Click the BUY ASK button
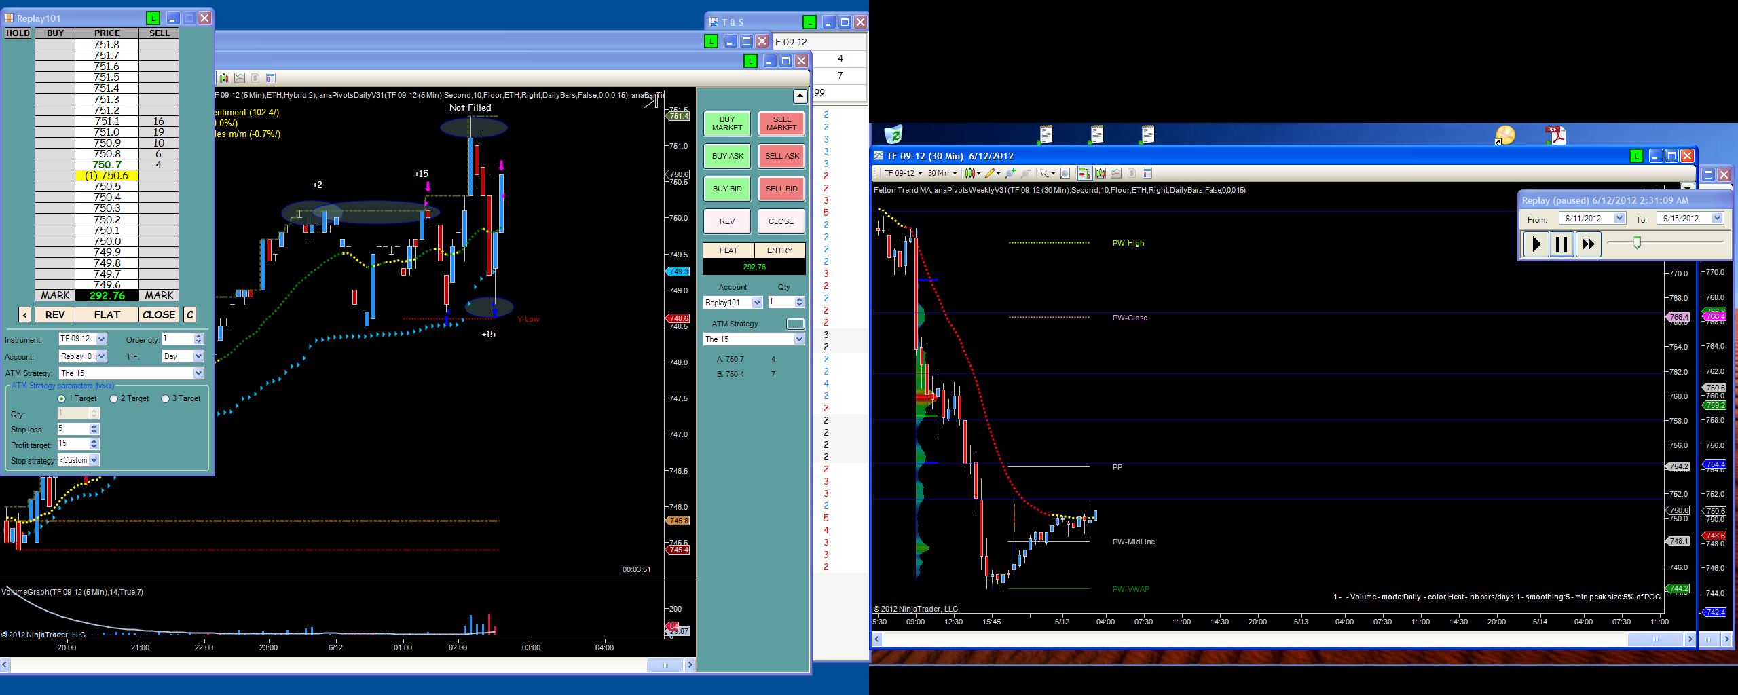This screenshot has width=1738, height=695. click(x=727, y=156)
